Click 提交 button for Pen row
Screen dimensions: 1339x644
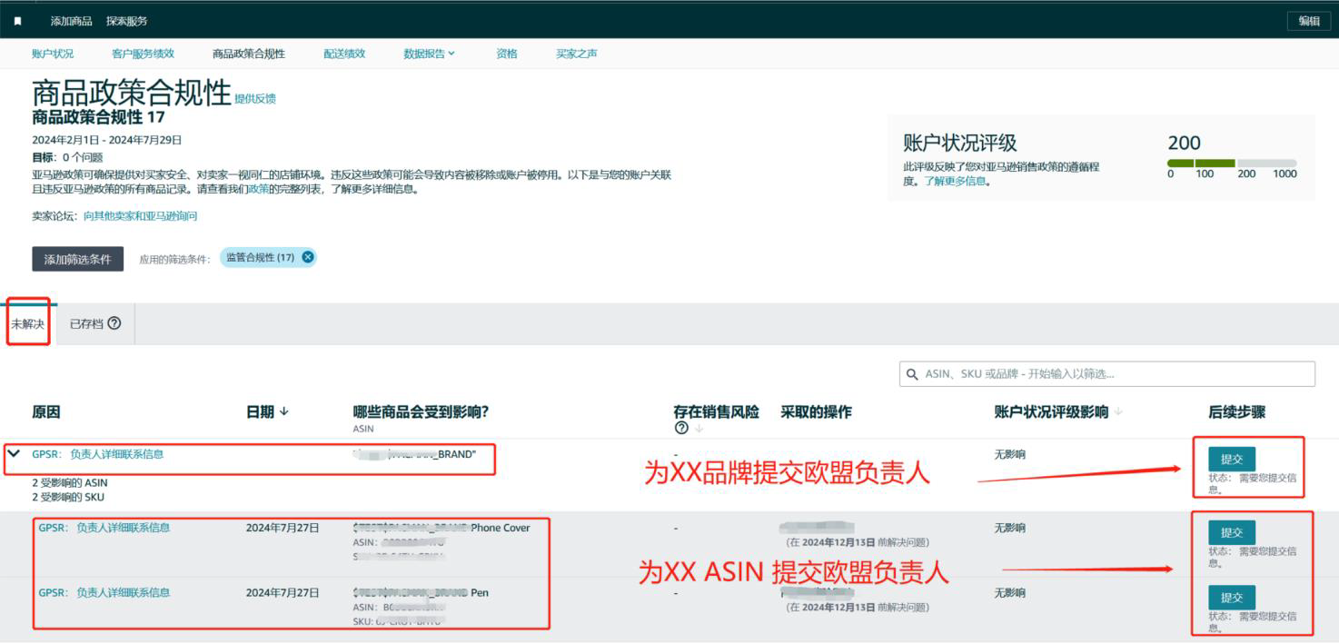1232,598
